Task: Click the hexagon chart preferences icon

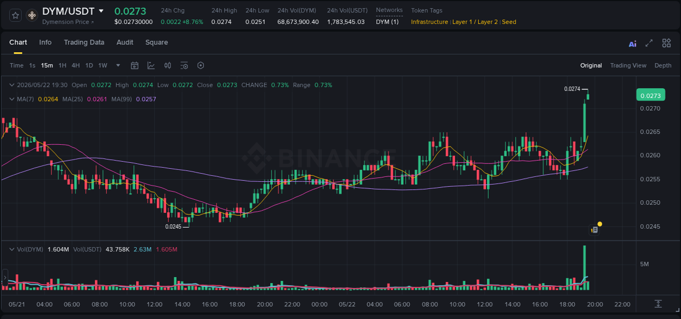Action: click(x=200, y=65)
